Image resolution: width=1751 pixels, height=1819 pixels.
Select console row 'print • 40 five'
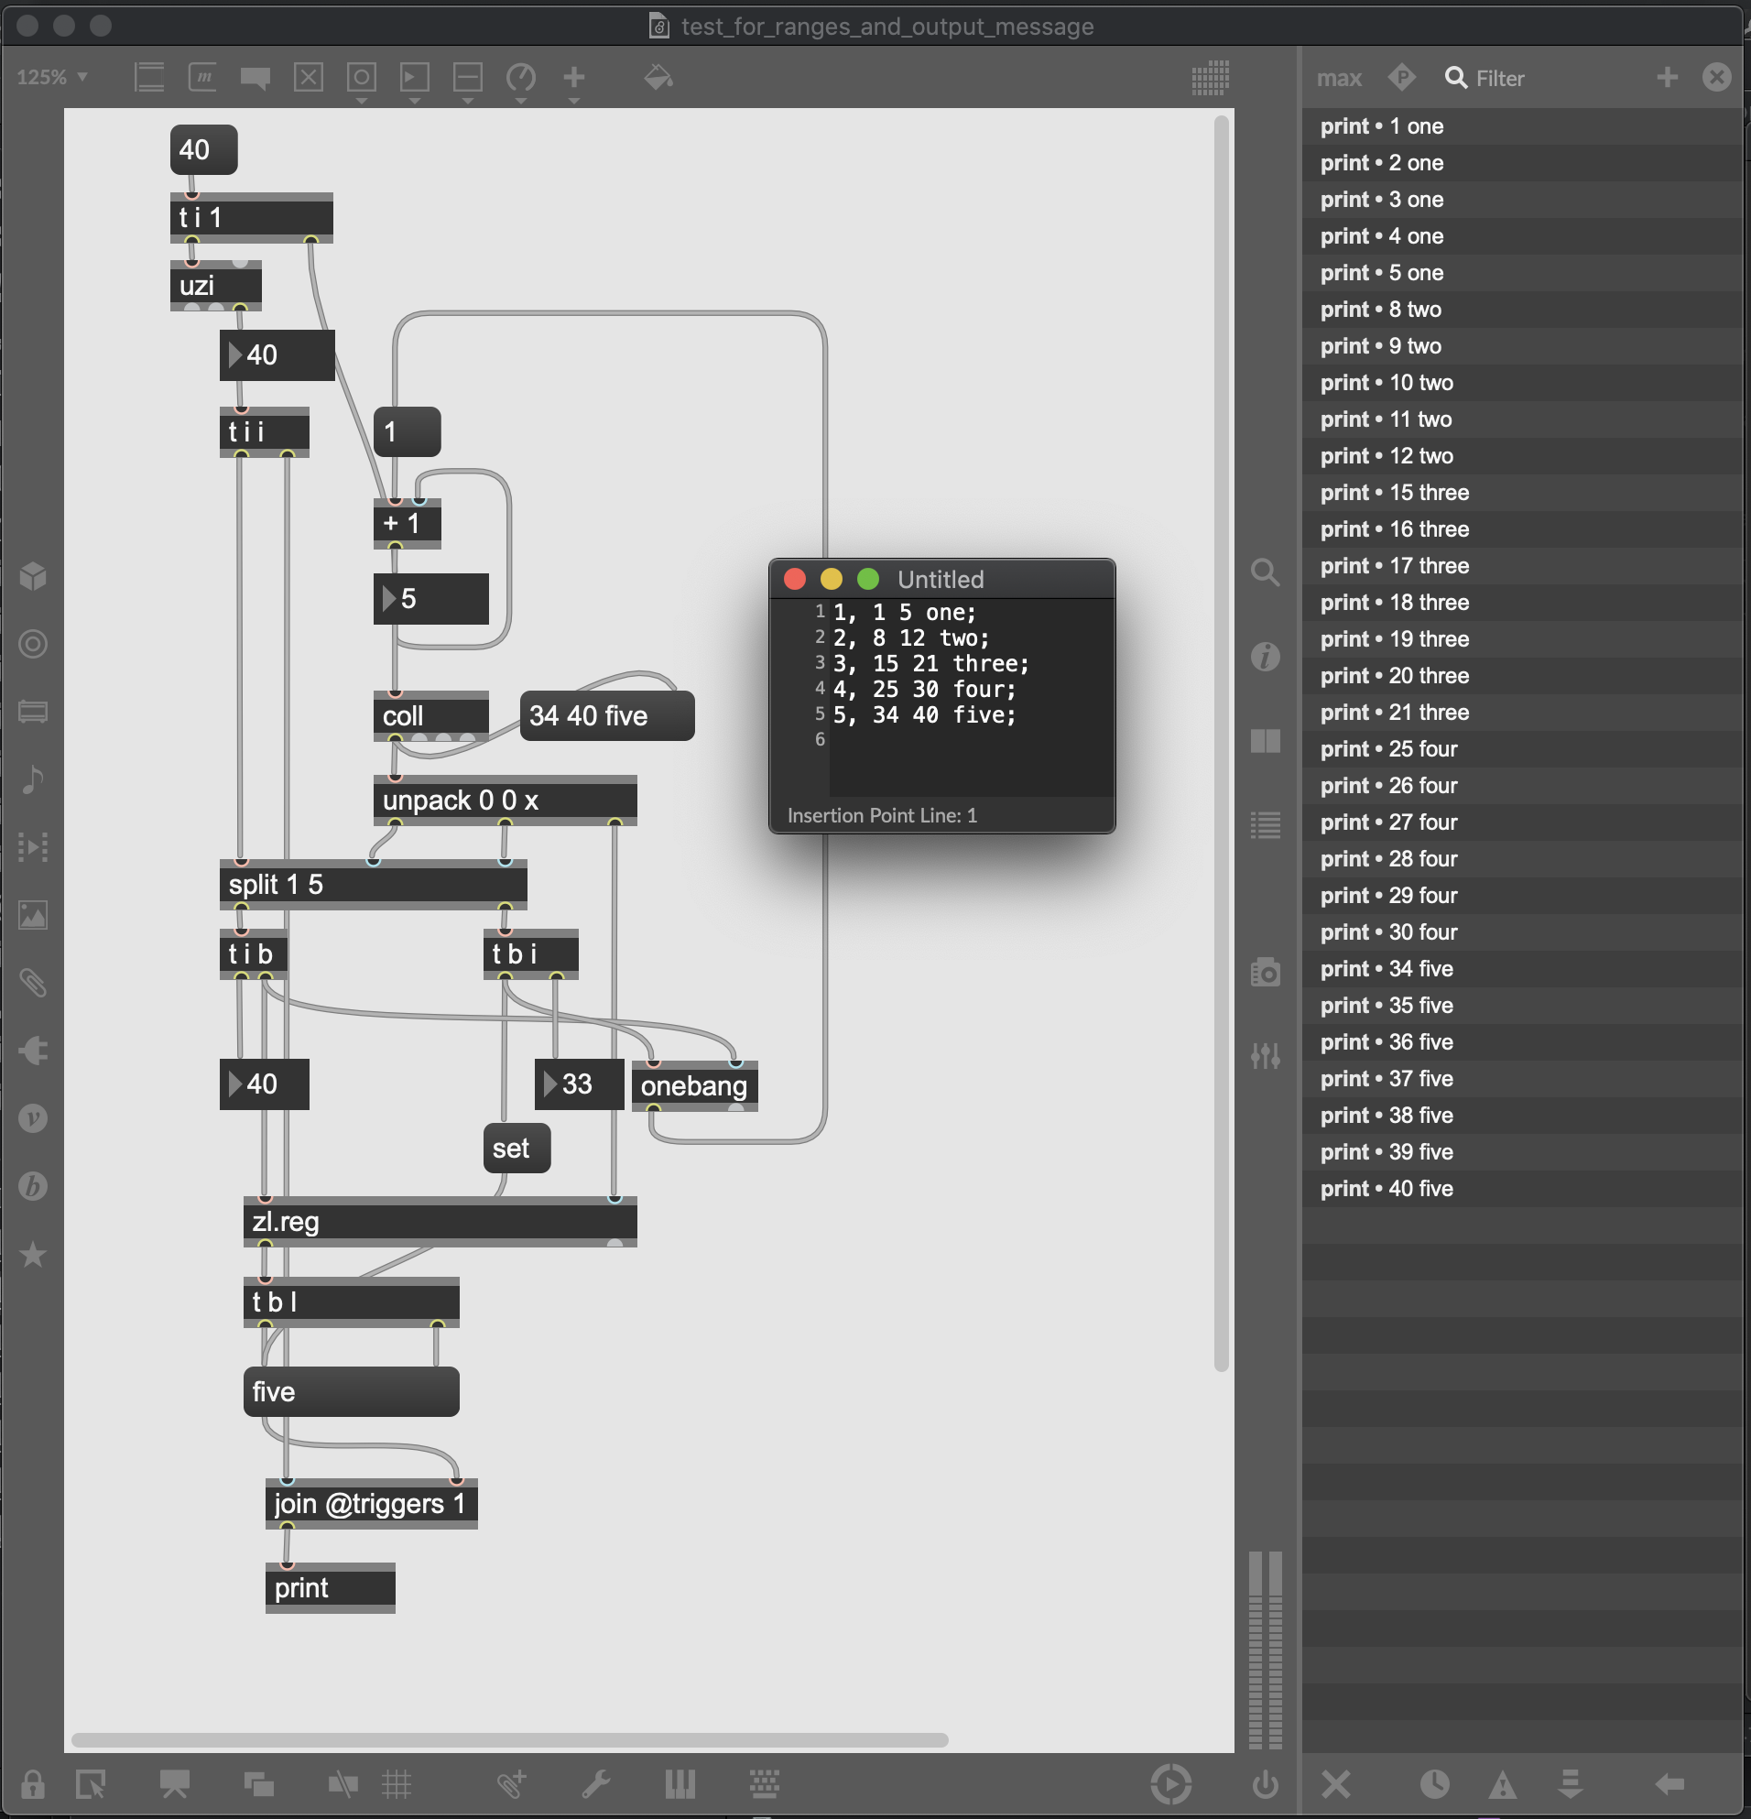[1522, 1189]
